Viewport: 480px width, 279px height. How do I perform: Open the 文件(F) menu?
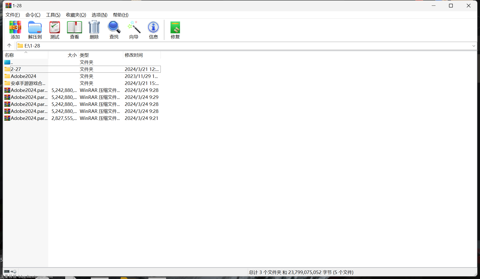tap(13, 15)
